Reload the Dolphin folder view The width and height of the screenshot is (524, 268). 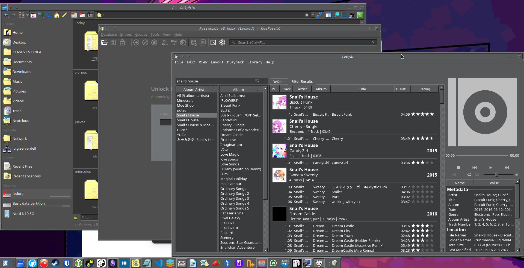(49, 15)
